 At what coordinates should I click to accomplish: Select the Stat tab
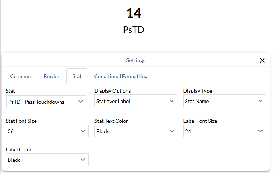tap(77, 76)
